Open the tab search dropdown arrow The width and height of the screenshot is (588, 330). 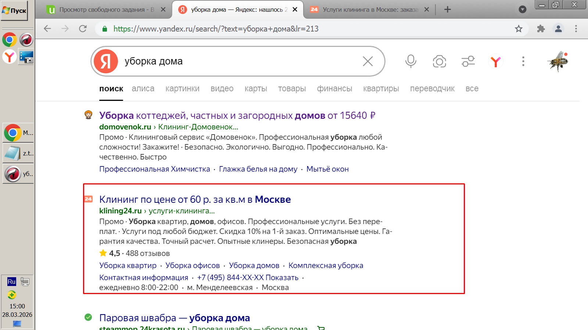click(x=522, y=10)
